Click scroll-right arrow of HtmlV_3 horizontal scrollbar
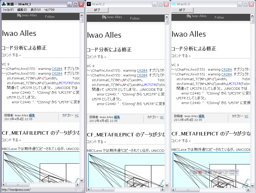The image size is (256, 193). pos(248,190)
